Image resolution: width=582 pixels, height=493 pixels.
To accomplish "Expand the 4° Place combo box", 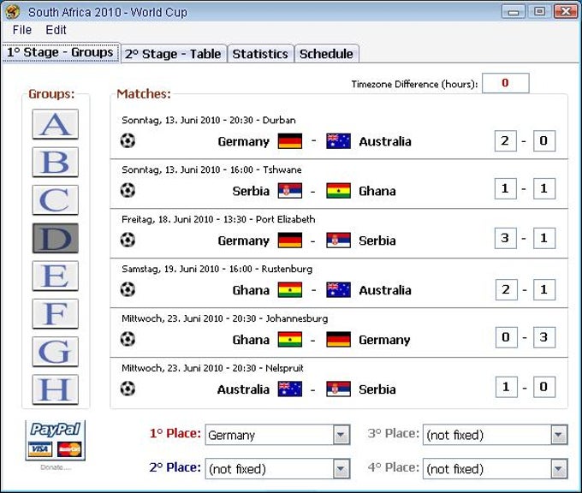I will coord(496,469).
